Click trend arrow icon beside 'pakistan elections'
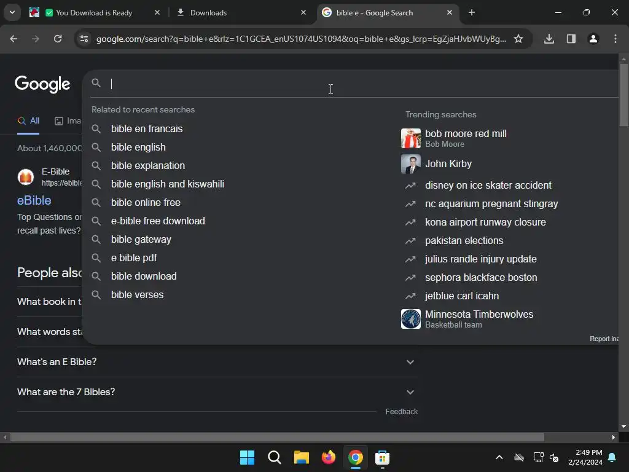Viewport: 629px width, 472px height. 410,241
